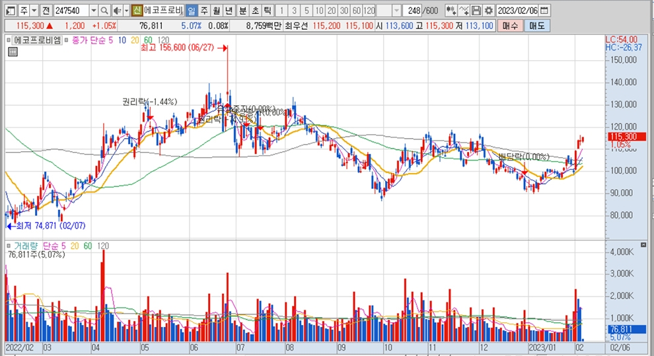The image size is (654, 356).
Task: Click the stock code field showing 247540
Action: (71, 11)
